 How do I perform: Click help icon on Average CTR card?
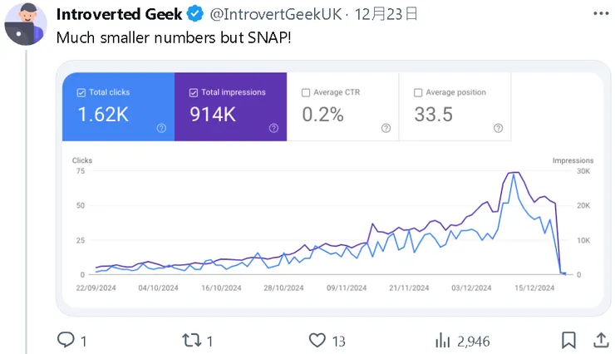(386, 128)
